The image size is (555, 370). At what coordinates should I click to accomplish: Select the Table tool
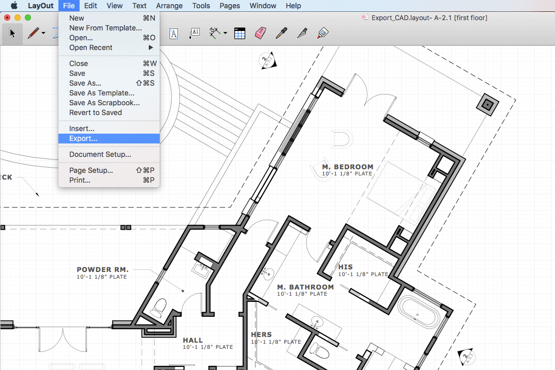240,34
